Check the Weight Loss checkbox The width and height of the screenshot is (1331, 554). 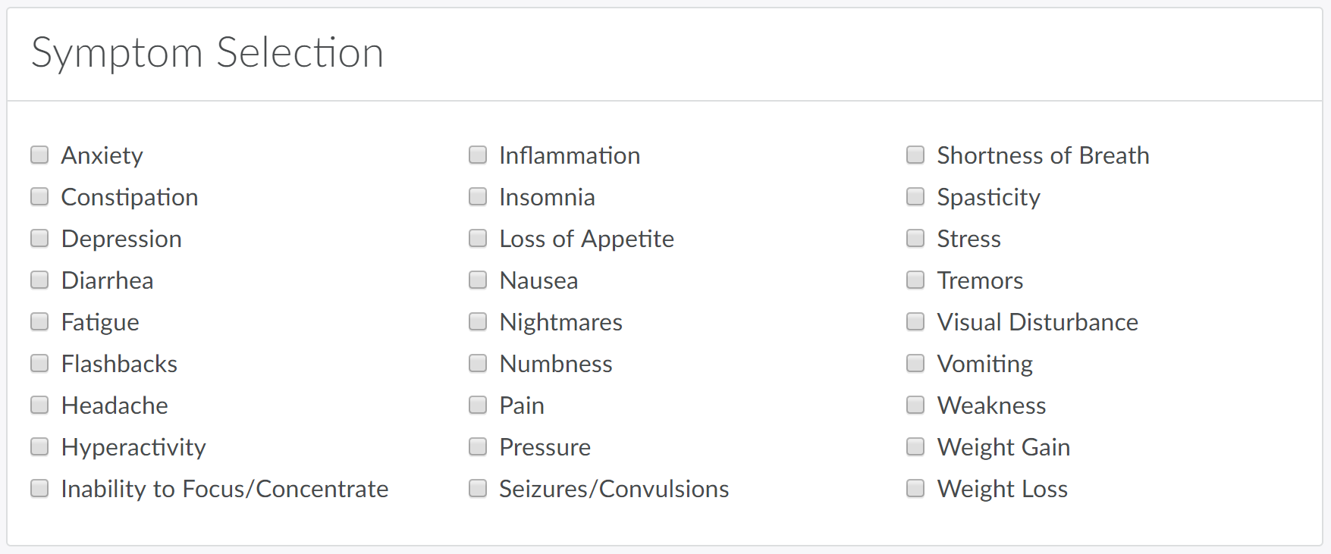coord(915,489)
